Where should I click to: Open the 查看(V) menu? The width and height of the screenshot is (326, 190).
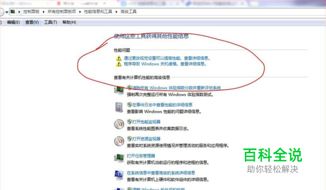(x=32, y=22)
